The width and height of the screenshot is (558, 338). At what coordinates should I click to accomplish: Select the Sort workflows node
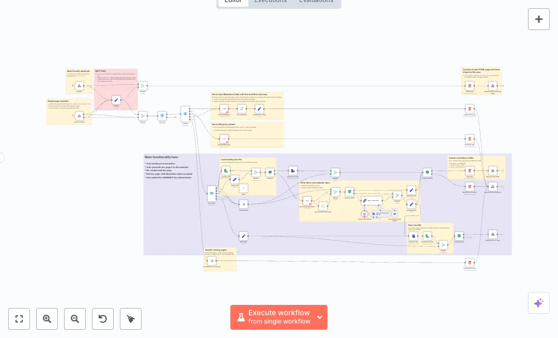coord(241,109)
